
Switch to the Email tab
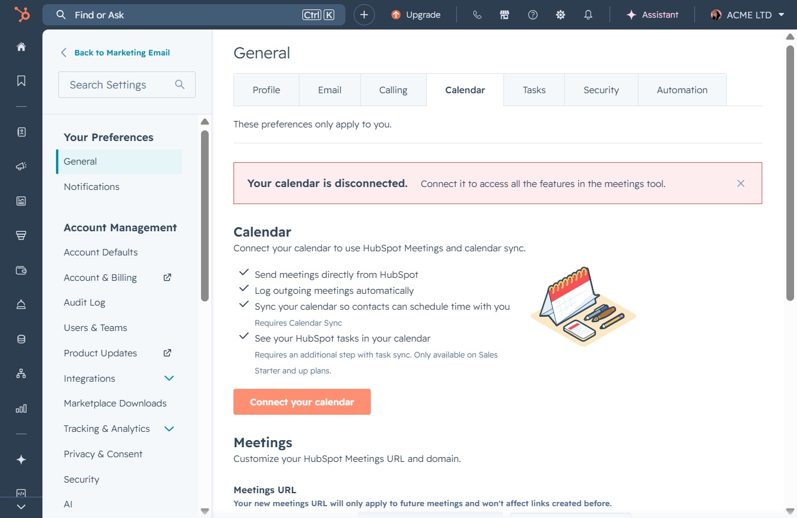point(330,90)
